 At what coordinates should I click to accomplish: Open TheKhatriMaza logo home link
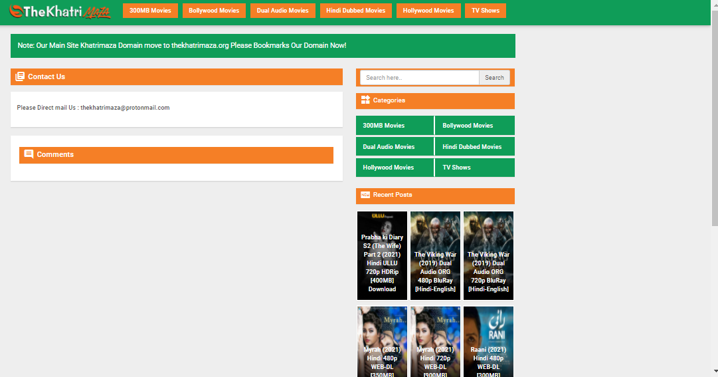60,11
